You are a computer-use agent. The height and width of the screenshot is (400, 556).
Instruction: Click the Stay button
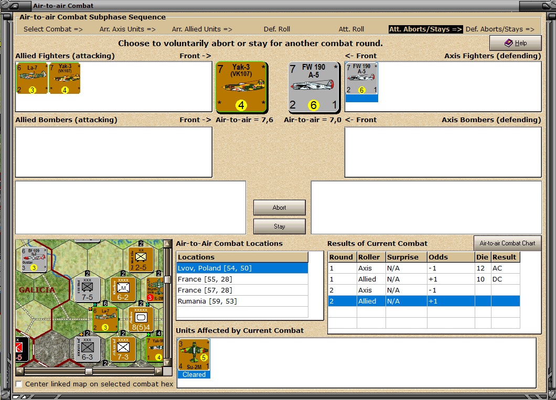[x=280, y=226]
